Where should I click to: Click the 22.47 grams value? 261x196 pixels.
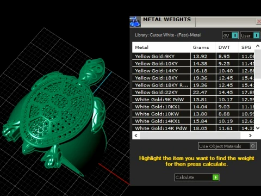[200, 93]
